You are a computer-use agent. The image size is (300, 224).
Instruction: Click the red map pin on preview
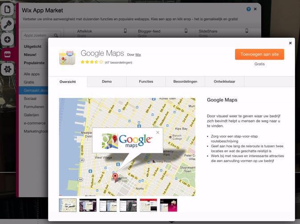[115, 178]
